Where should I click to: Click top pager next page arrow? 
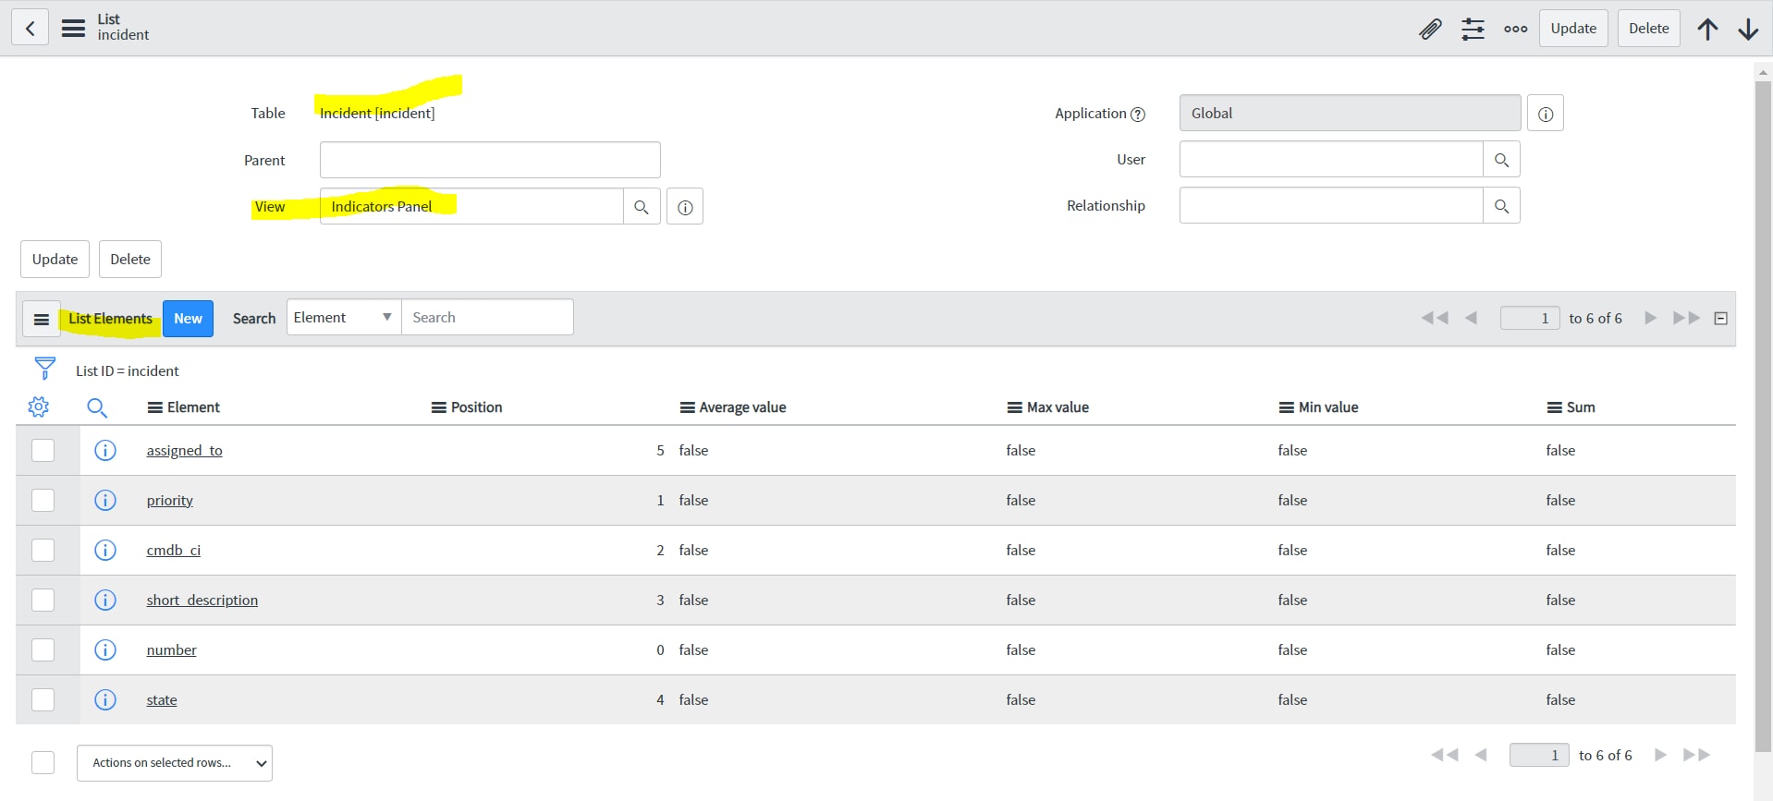click(x=1651, y=318)
